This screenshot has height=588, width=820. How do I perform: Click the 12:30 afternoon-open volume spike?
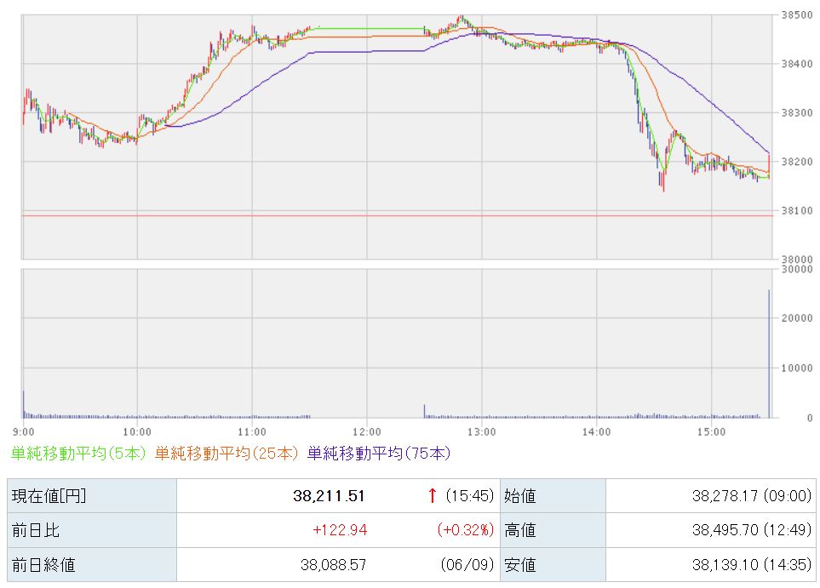click(x=425, y=411)
